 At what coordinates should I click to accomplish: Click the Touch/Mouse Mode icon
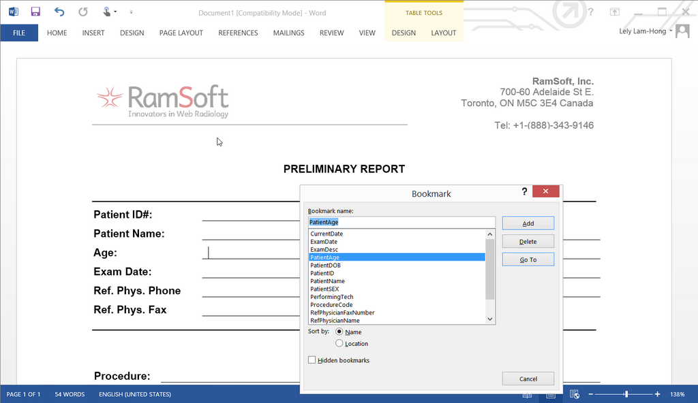[x=107, y=12]
